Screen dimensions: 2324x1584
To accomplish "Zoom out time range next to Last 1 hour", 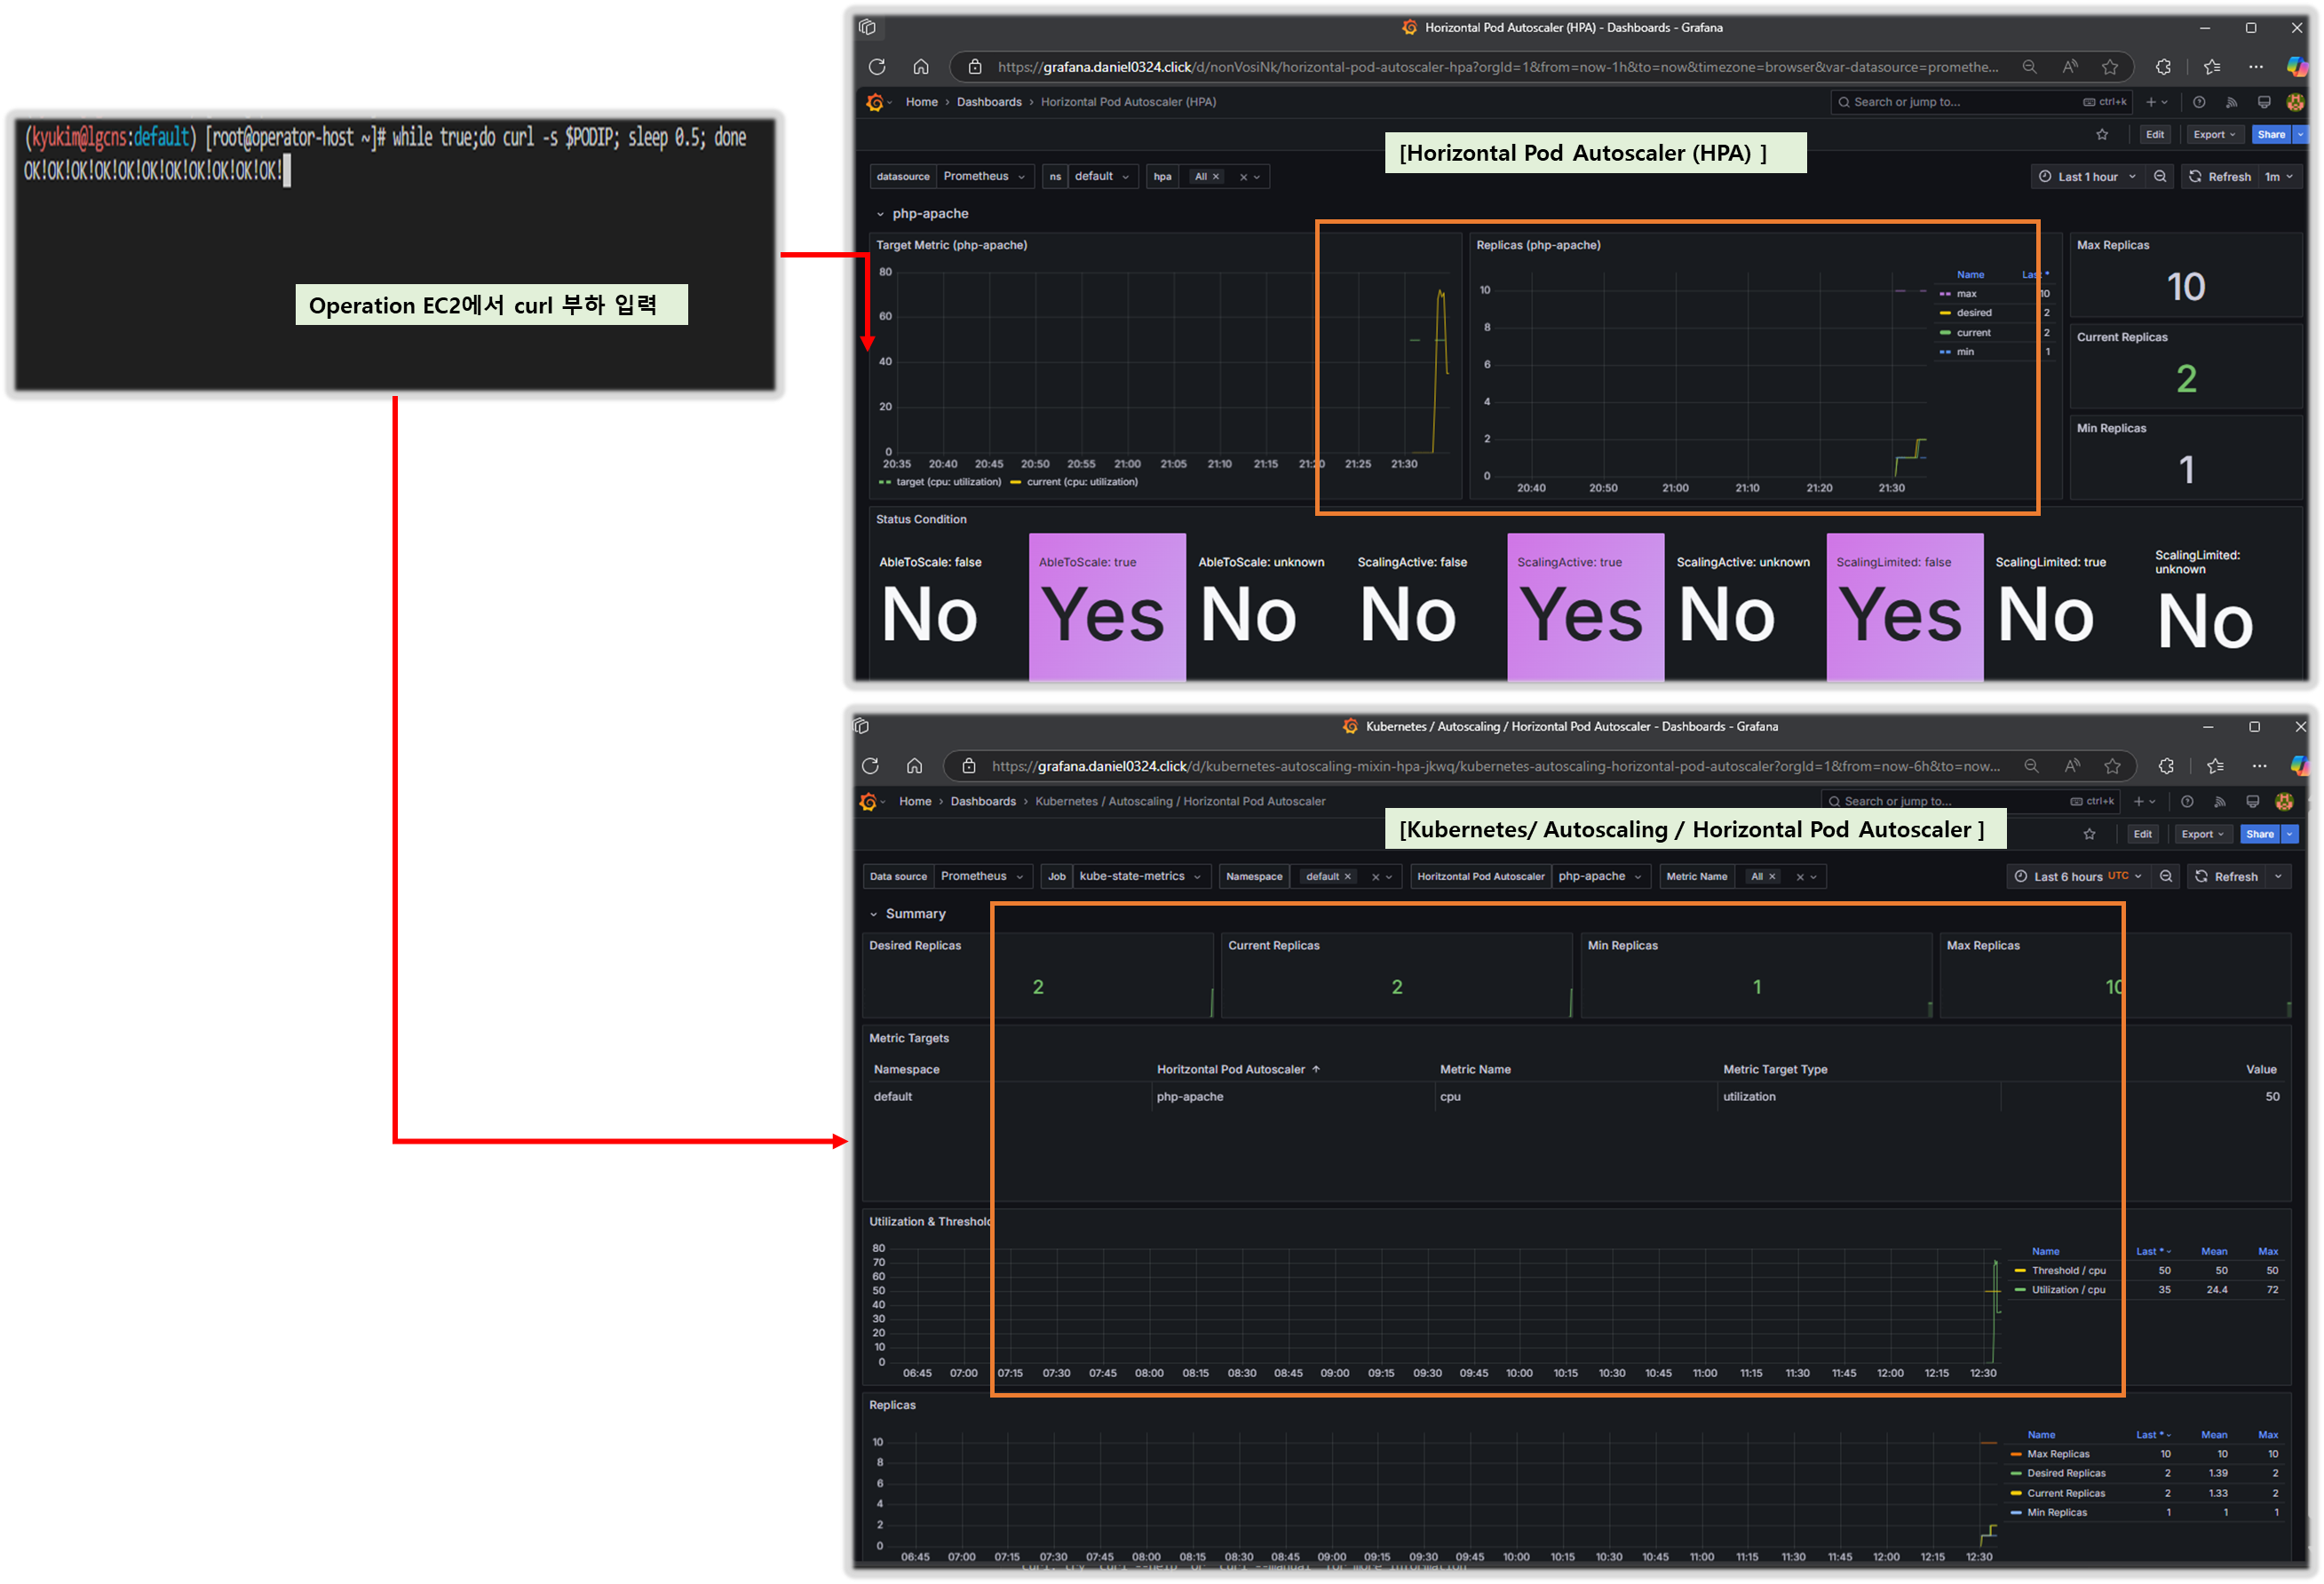I will [x=2160, y=176].
